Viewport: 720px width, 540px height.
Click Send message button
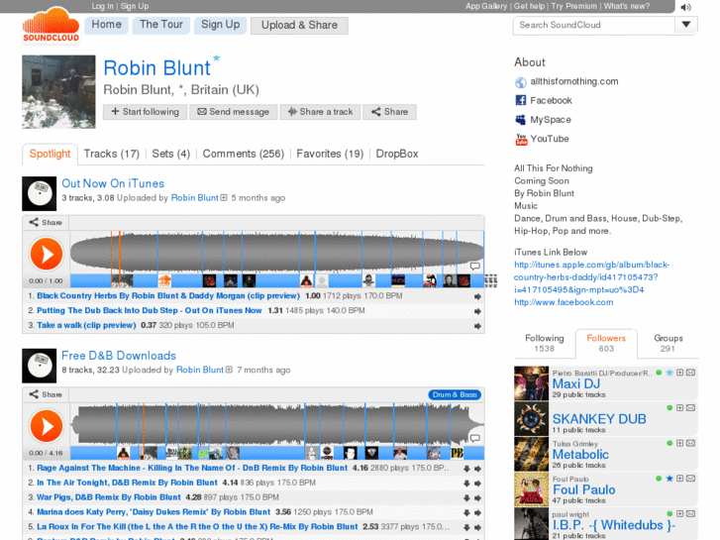tap(234, 112)
